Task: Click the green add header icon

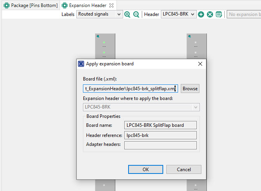Action: [x=201, y=14]
